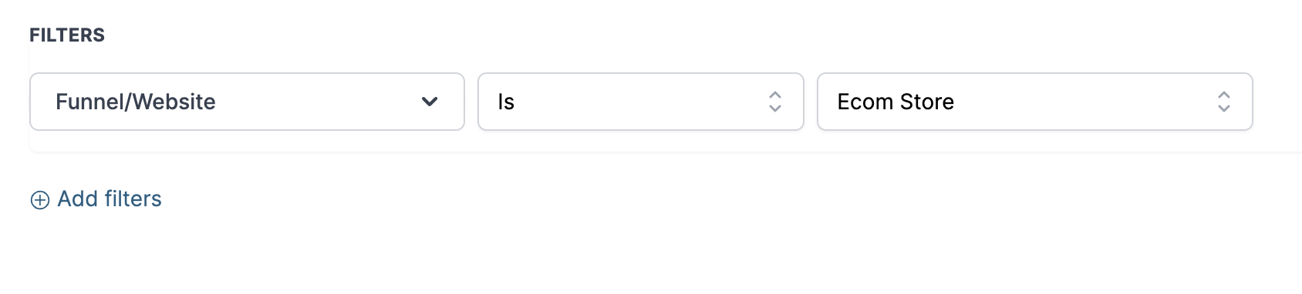Click the FILTERS section heading

[x=67, y=35]
